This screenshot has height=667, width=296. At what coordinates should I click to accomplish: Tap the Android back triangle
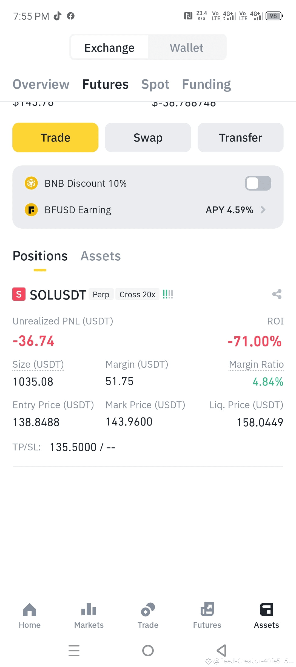(x=221, y=650)
